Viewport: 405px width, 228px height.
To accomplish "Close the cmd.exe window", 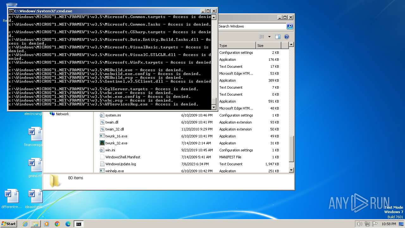I will click(214, 11).
